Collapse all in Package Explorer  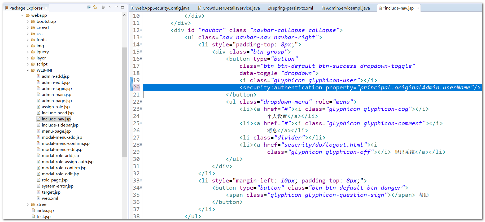point(89,7)
